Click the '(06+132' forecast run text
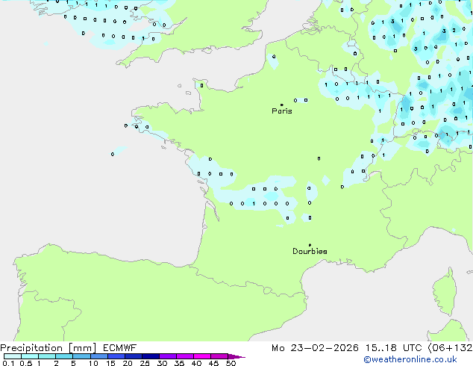The width and height of the screenshot is (473, 366). pos(450,348)
